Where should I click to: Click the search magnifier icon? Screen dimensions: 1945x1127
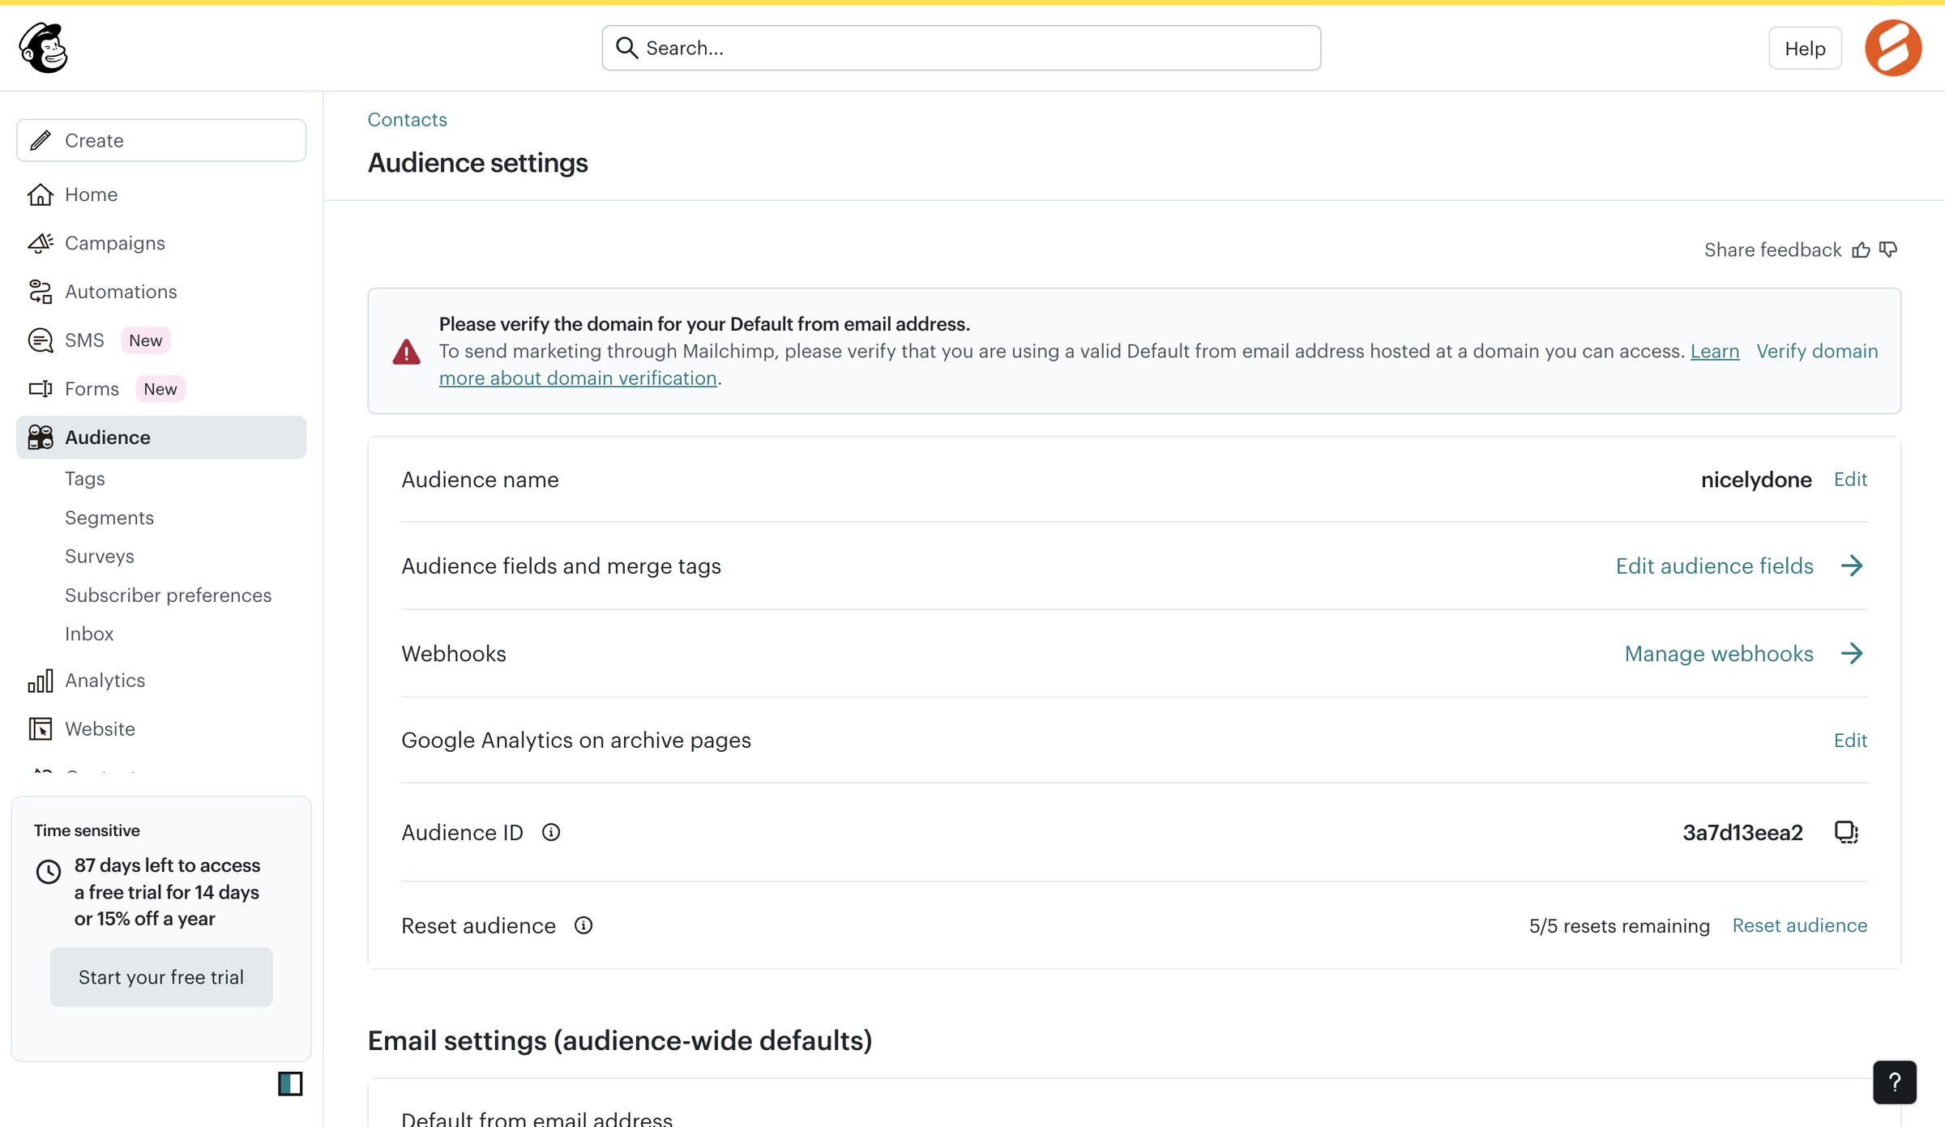[x=626, y=48]
